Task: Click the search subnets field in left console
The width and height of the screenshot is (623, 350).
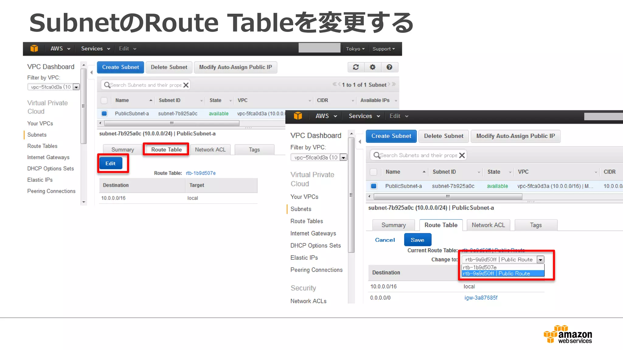Action: 145,85
